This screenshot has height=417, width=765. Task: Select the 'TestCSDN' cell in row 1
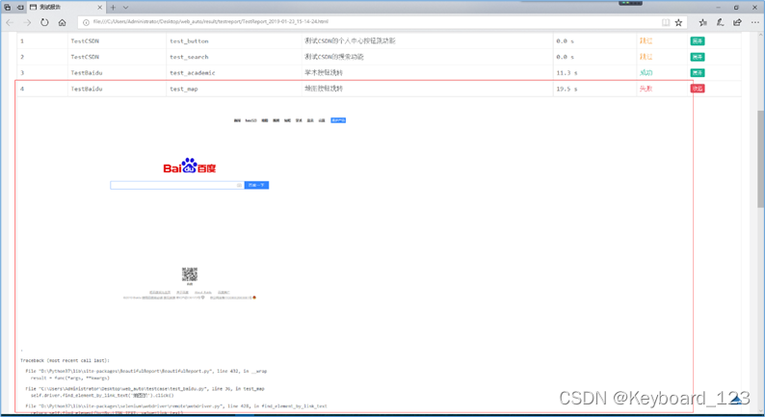[x=85, y=41]
